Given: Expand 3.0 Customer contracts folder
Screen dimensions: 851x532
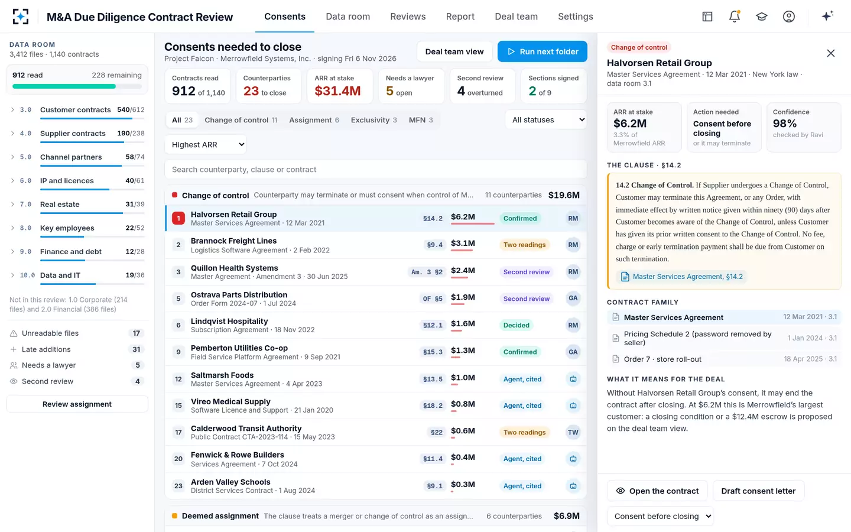Looking at the screenshot, I should tap(13, 110).
